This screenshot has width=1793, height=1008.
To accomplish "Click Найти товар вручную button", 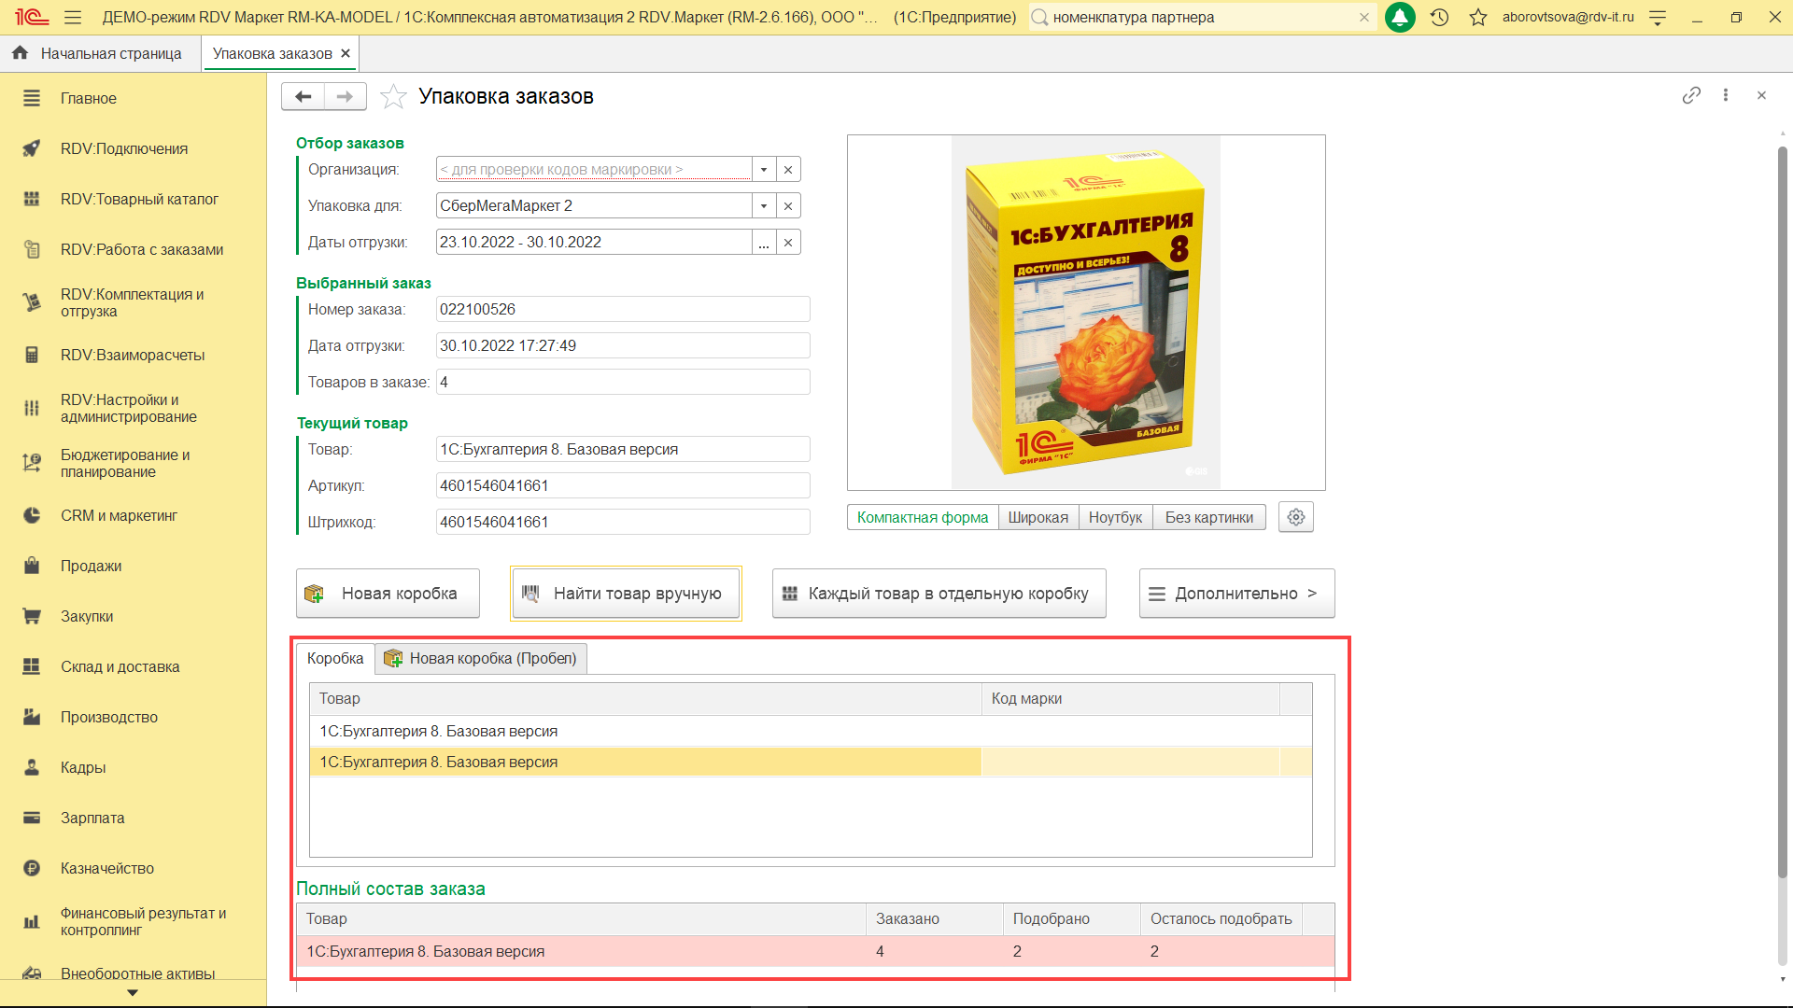I will 626,594.
